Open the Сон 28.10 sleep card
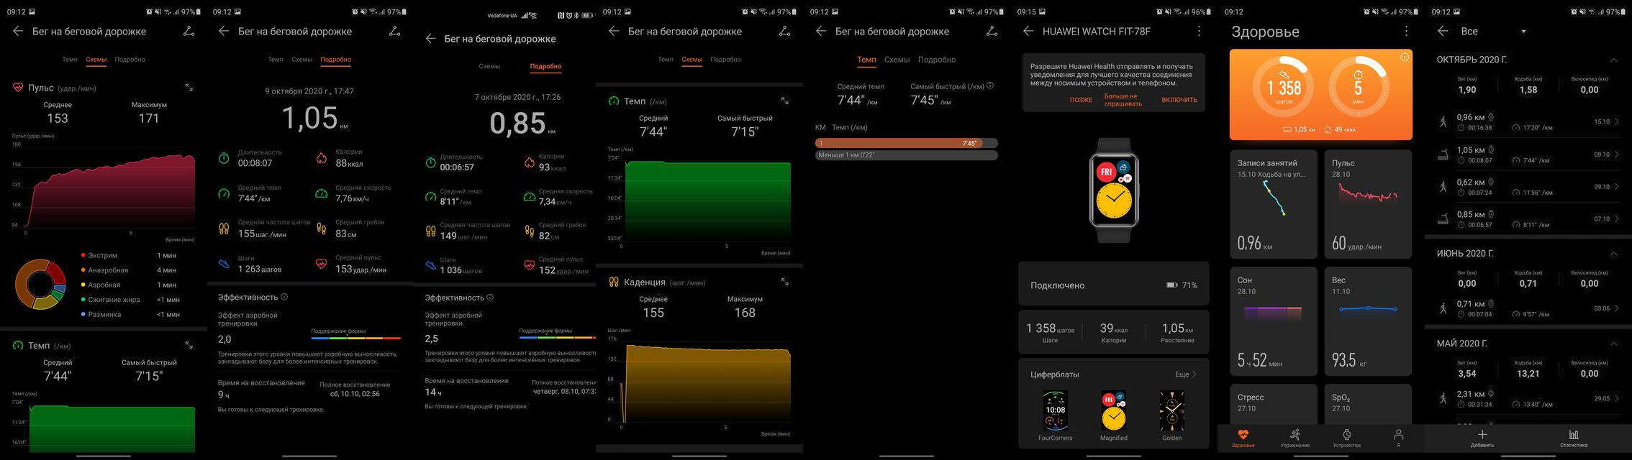 pos(1274,321)
